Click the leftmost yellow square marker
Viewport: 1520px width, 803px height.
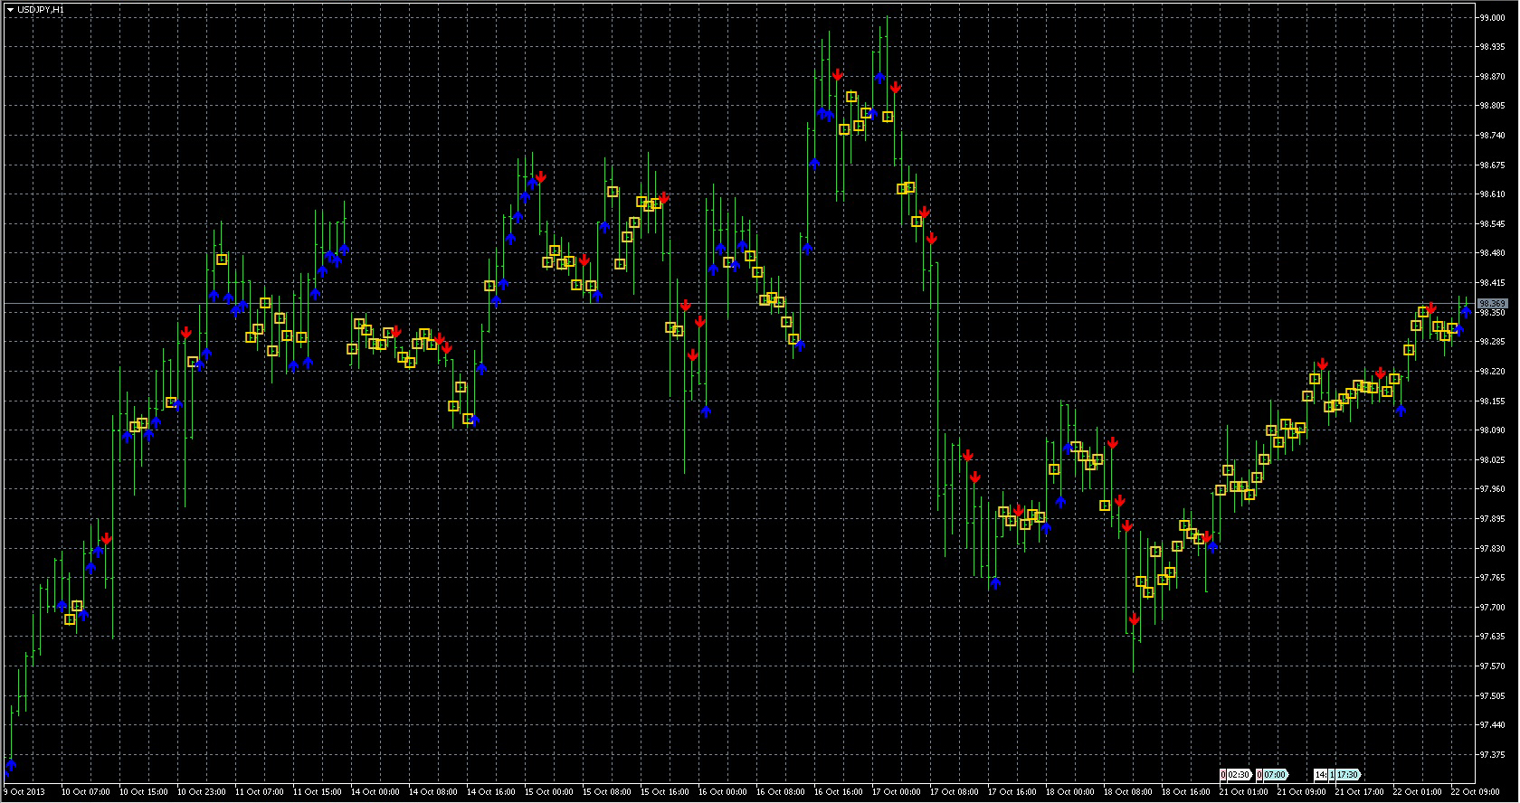(x=70, y=619)
